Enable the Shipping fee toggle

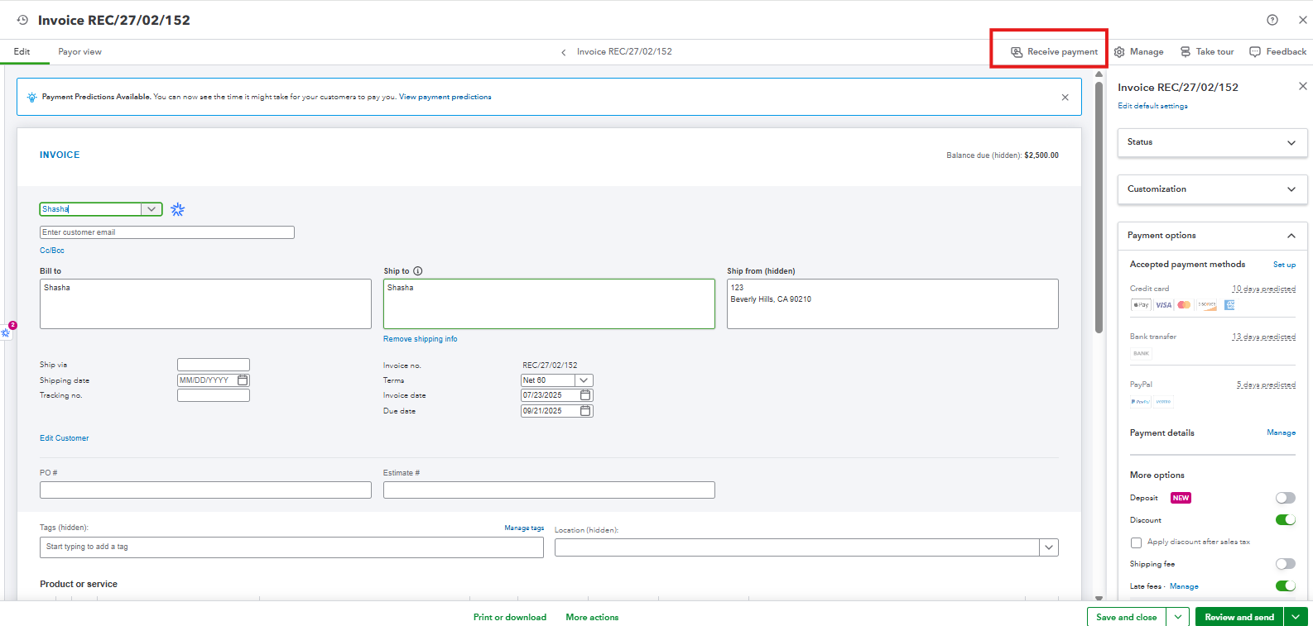click(x=1286, y=564)
